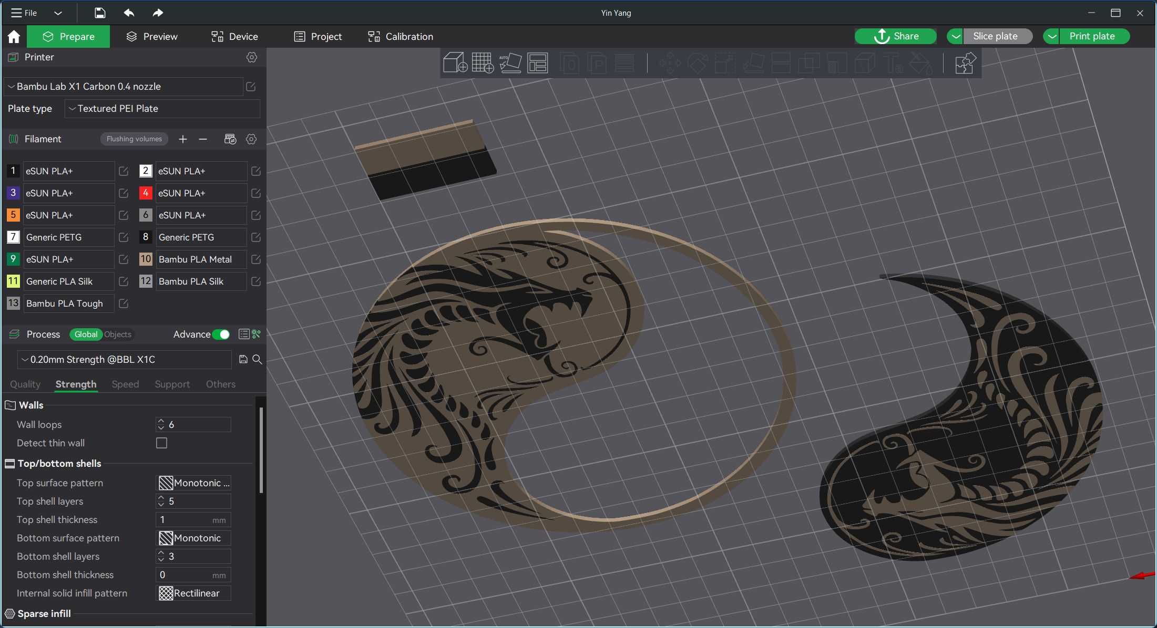Edit the Bambu Lab X1 Carbon printer preset
The width and height of the screenshot is (1157, 628).
pos(251,87)
